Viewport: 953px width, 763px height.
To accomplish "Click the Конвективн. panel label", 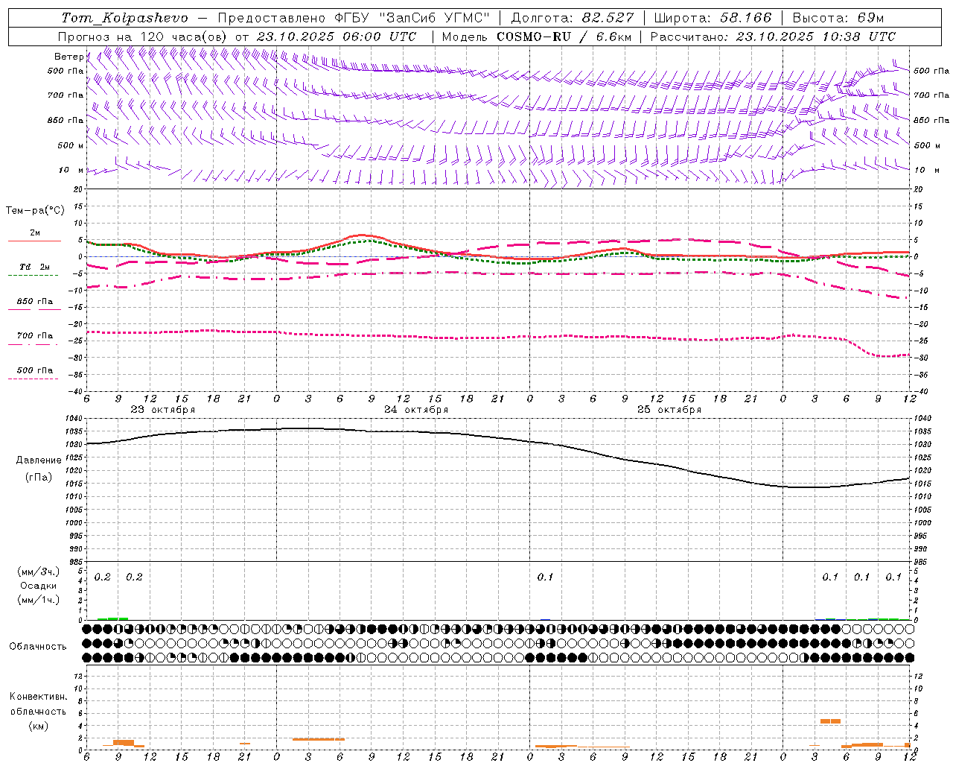I will click(x=38, y=697).
